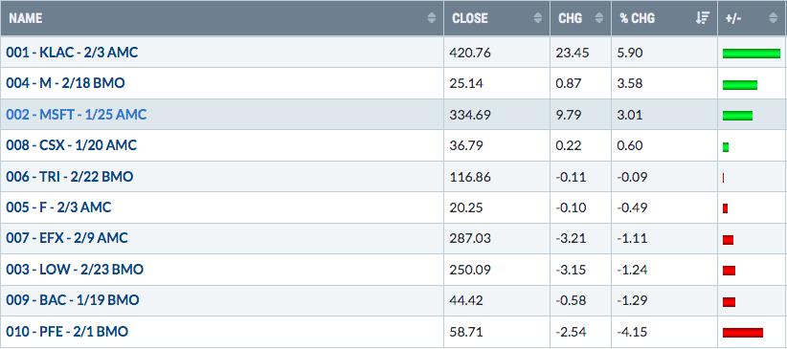This screenshot has width=787, height=349.
Task: Sort table by NAME column sort icon
Action: point(431,18)
